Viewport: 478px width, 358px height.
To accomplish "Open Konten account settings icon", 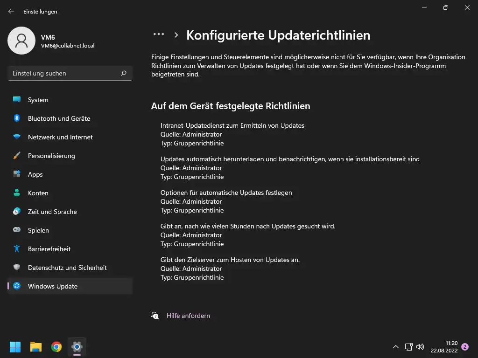I will 17,193.
